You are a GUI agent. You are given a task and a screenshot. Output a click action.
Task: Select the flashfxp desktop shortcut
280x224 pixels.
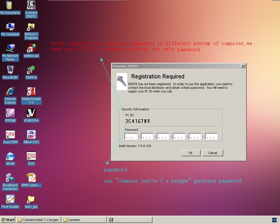[x=31, y=70]
